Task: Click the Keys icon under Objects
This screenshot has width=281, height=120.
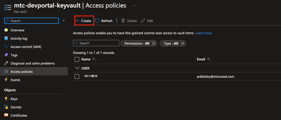Action: pos(6,99)
